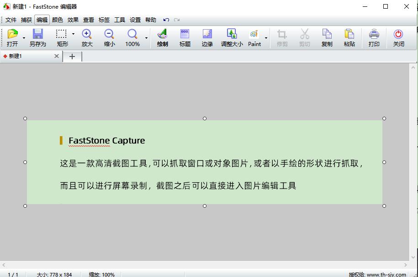Open the Caption (标题) tool
The height and width of the screenshot is (277, 418).
(x=185, y=36)
